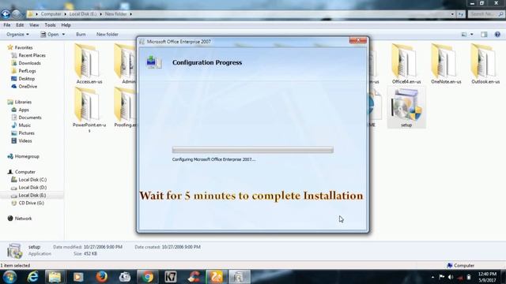This screenshot has height=284, width=506.
Task: Click the taskbar clock showing 12:40 PM
Action: [x=487, y=277]
